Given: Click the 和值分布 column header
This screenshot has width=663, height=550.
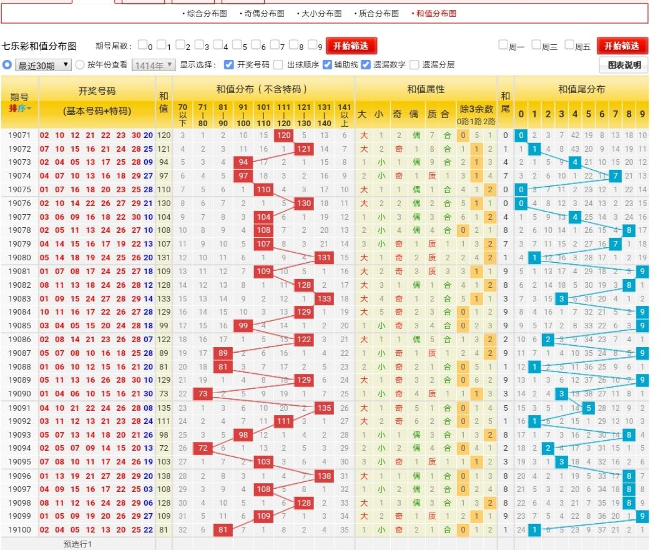Looking at the screenshot, I should tap(264, 89).
